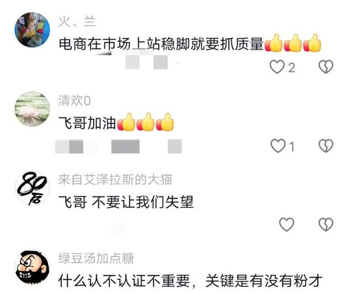
Task: Open username 来自艾泽拉斯的大猫
Action: tap(115, 180)
